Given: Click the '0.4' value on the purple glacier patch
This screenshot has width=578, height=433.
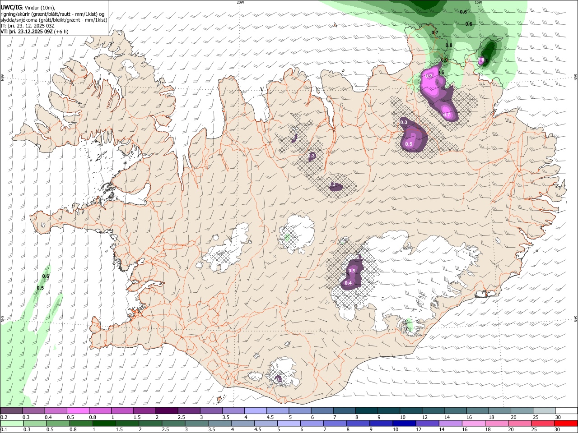Looking at the screenshot, I should tap(348, 283).
